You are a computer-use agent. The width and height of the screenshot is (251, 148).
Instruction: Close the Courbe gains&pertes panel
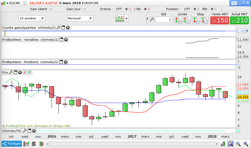68,28
